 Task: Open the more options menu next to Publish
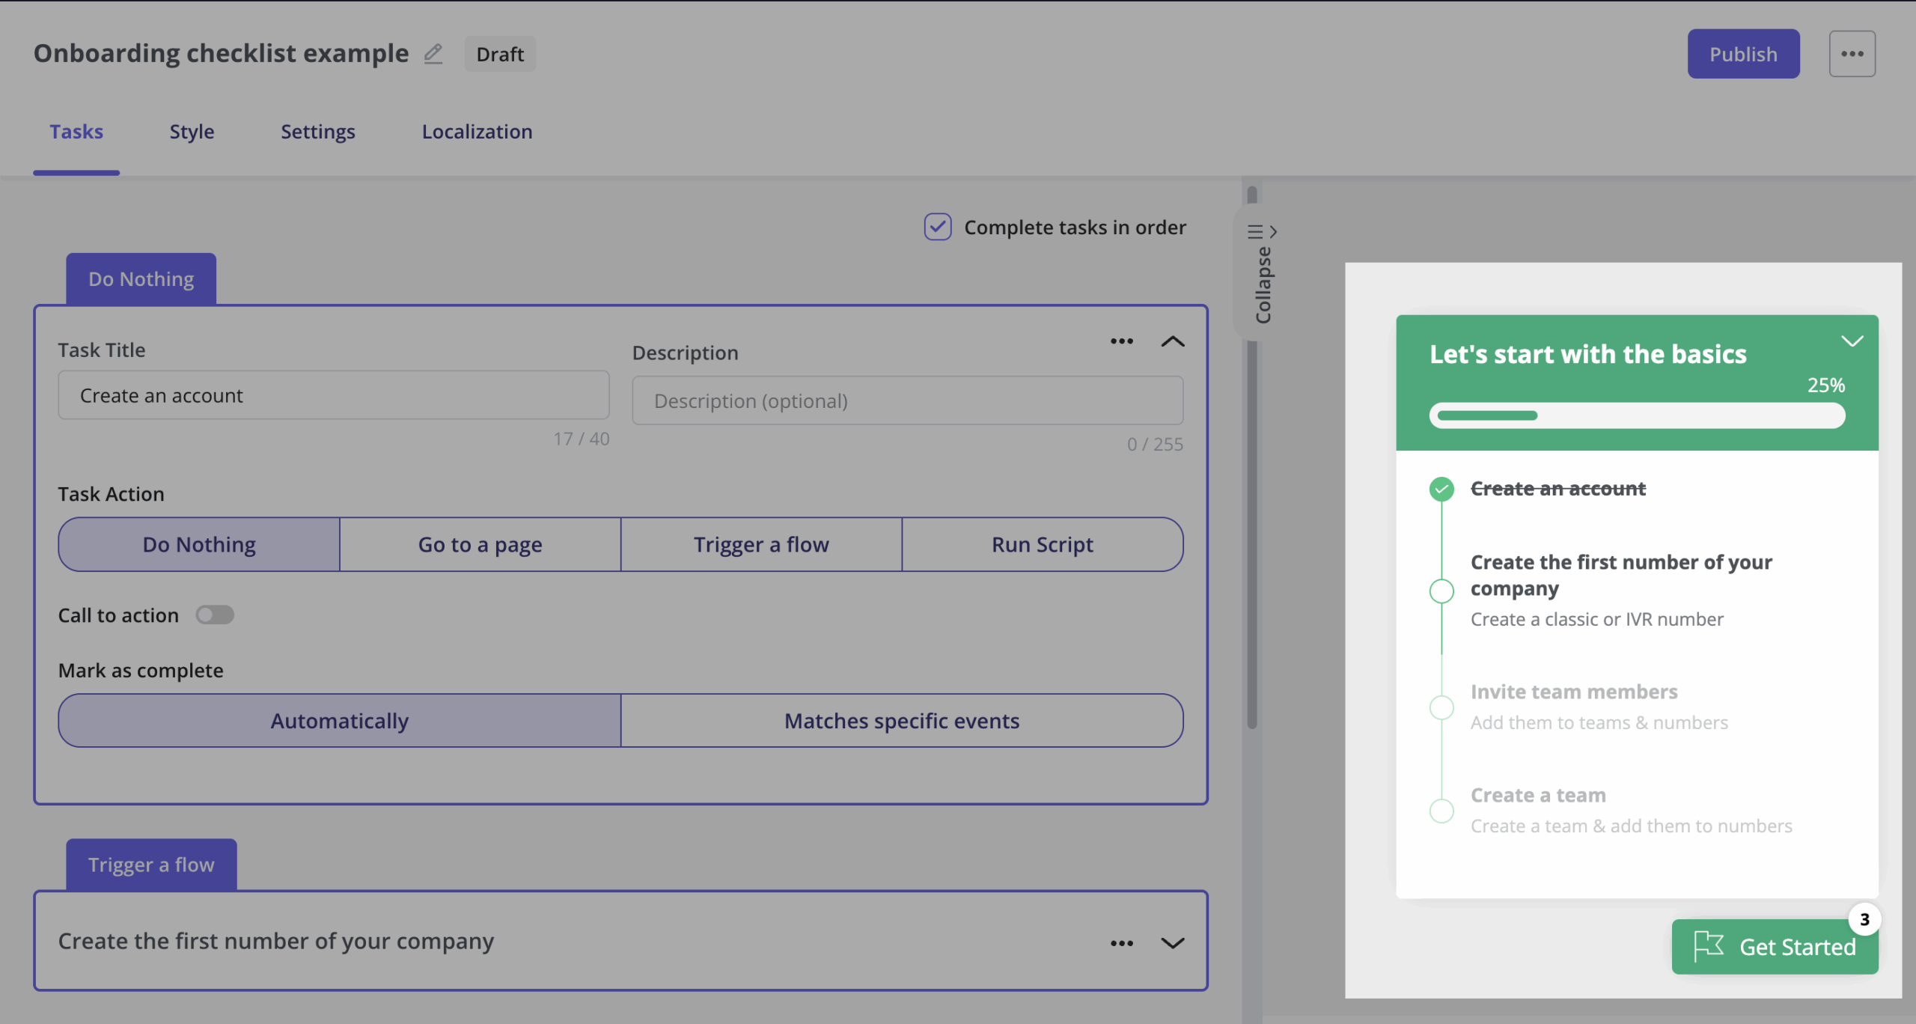(x=1852, y=53)
